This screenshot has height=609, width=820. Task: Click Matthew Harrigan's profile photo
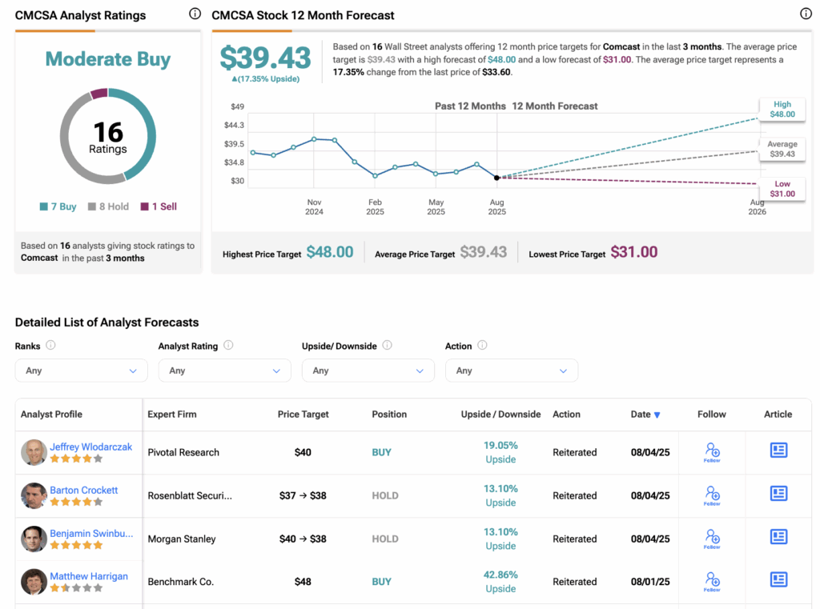(x=34, y=582)
